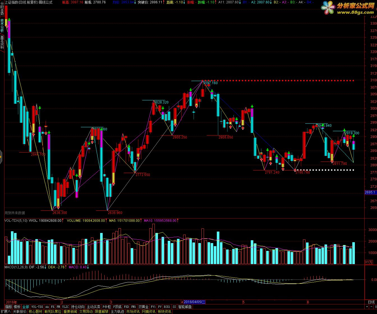
Task: Choose the YLZC indicator tab
Action: click(65, 307)
